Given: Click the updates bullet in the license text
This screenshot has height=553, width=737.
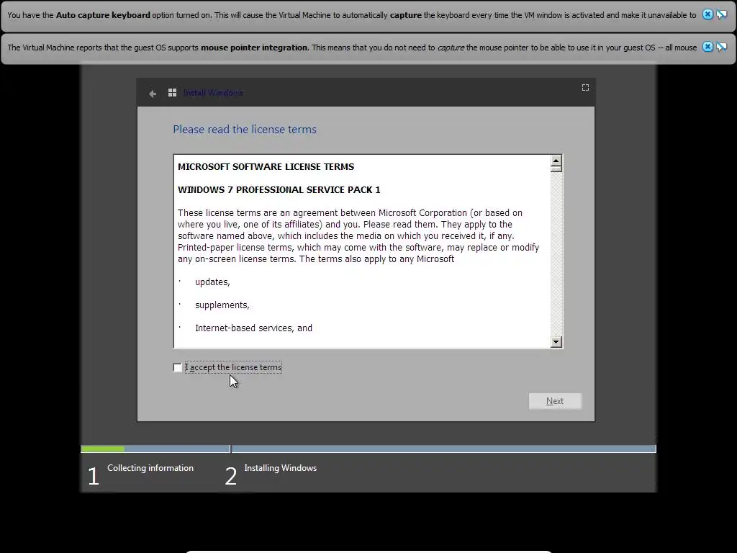Looking at the screenshot, I should coord(212,282).
